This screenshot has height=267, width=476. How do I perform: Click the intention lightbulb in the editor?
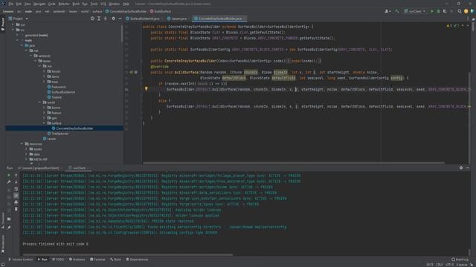coord(146,89)
